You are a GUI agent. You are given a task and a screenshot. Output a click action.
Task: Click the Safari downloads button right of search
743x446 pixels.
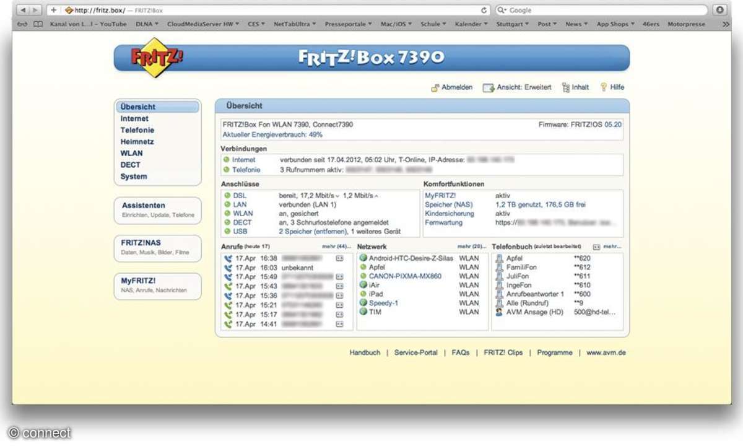coord(719,11)
